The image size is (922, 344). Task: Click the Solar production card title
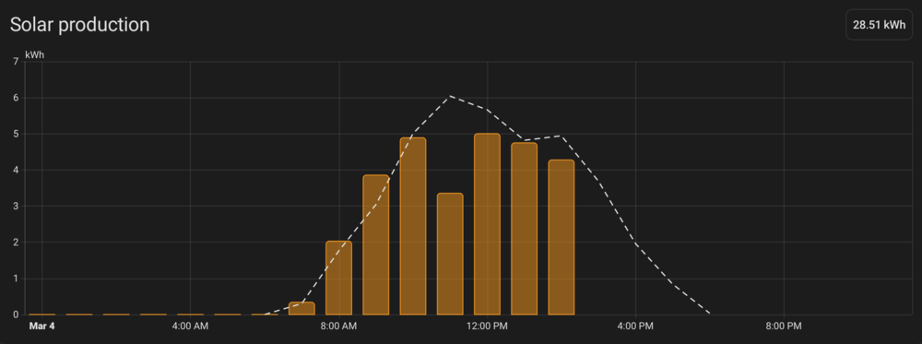79,25
